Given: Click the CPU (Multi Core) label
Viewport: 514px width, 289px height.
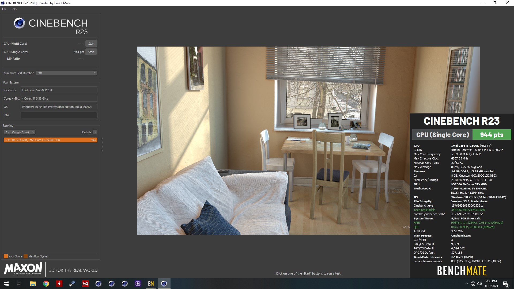Looking at the screenshot, I should (15, 44).
